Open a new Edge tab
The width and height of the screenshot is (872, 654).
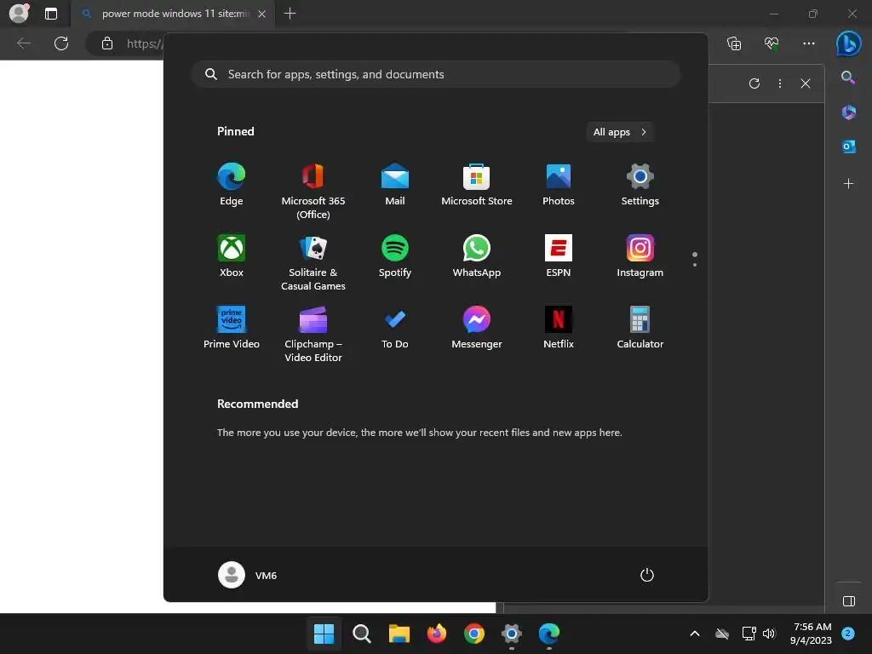click(290, 14)
